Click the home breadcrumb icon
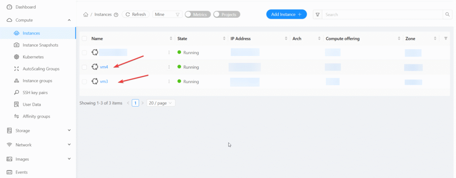 [x=86, y=15]
